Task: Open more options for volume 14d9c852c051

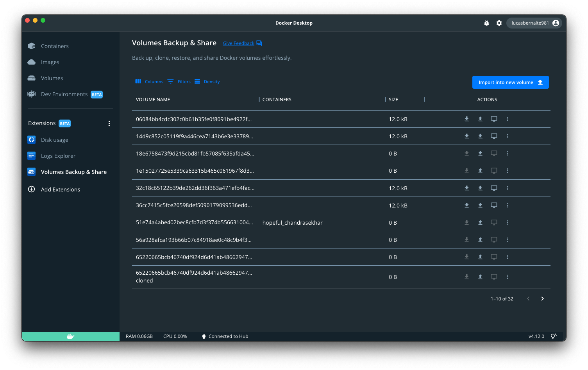Action: point(508,136)
